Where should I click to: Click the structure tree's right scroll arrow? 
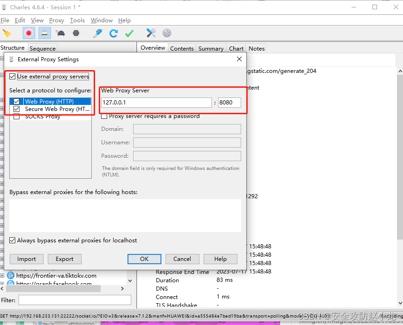[x=122, y=289]
